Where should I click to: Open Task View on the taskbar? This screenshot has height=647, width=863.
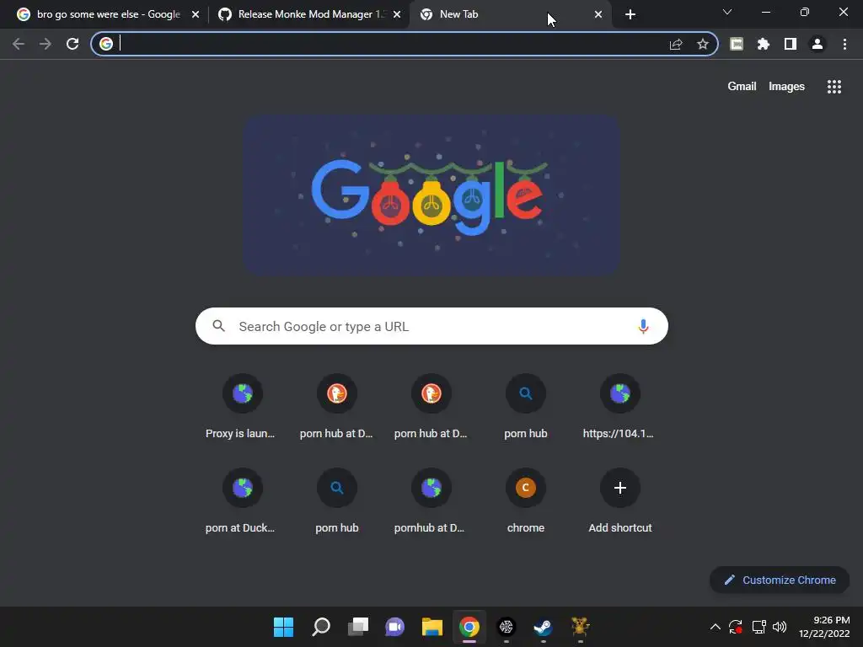click(x=357, y=627)
